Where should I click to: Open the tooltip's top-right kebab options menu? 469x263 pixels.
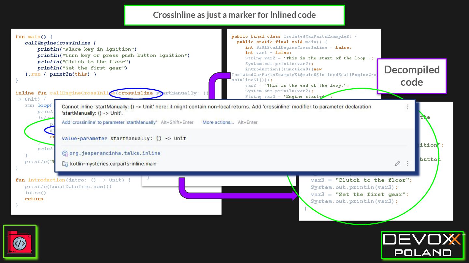pyautogui.click(x=407, y=107)
